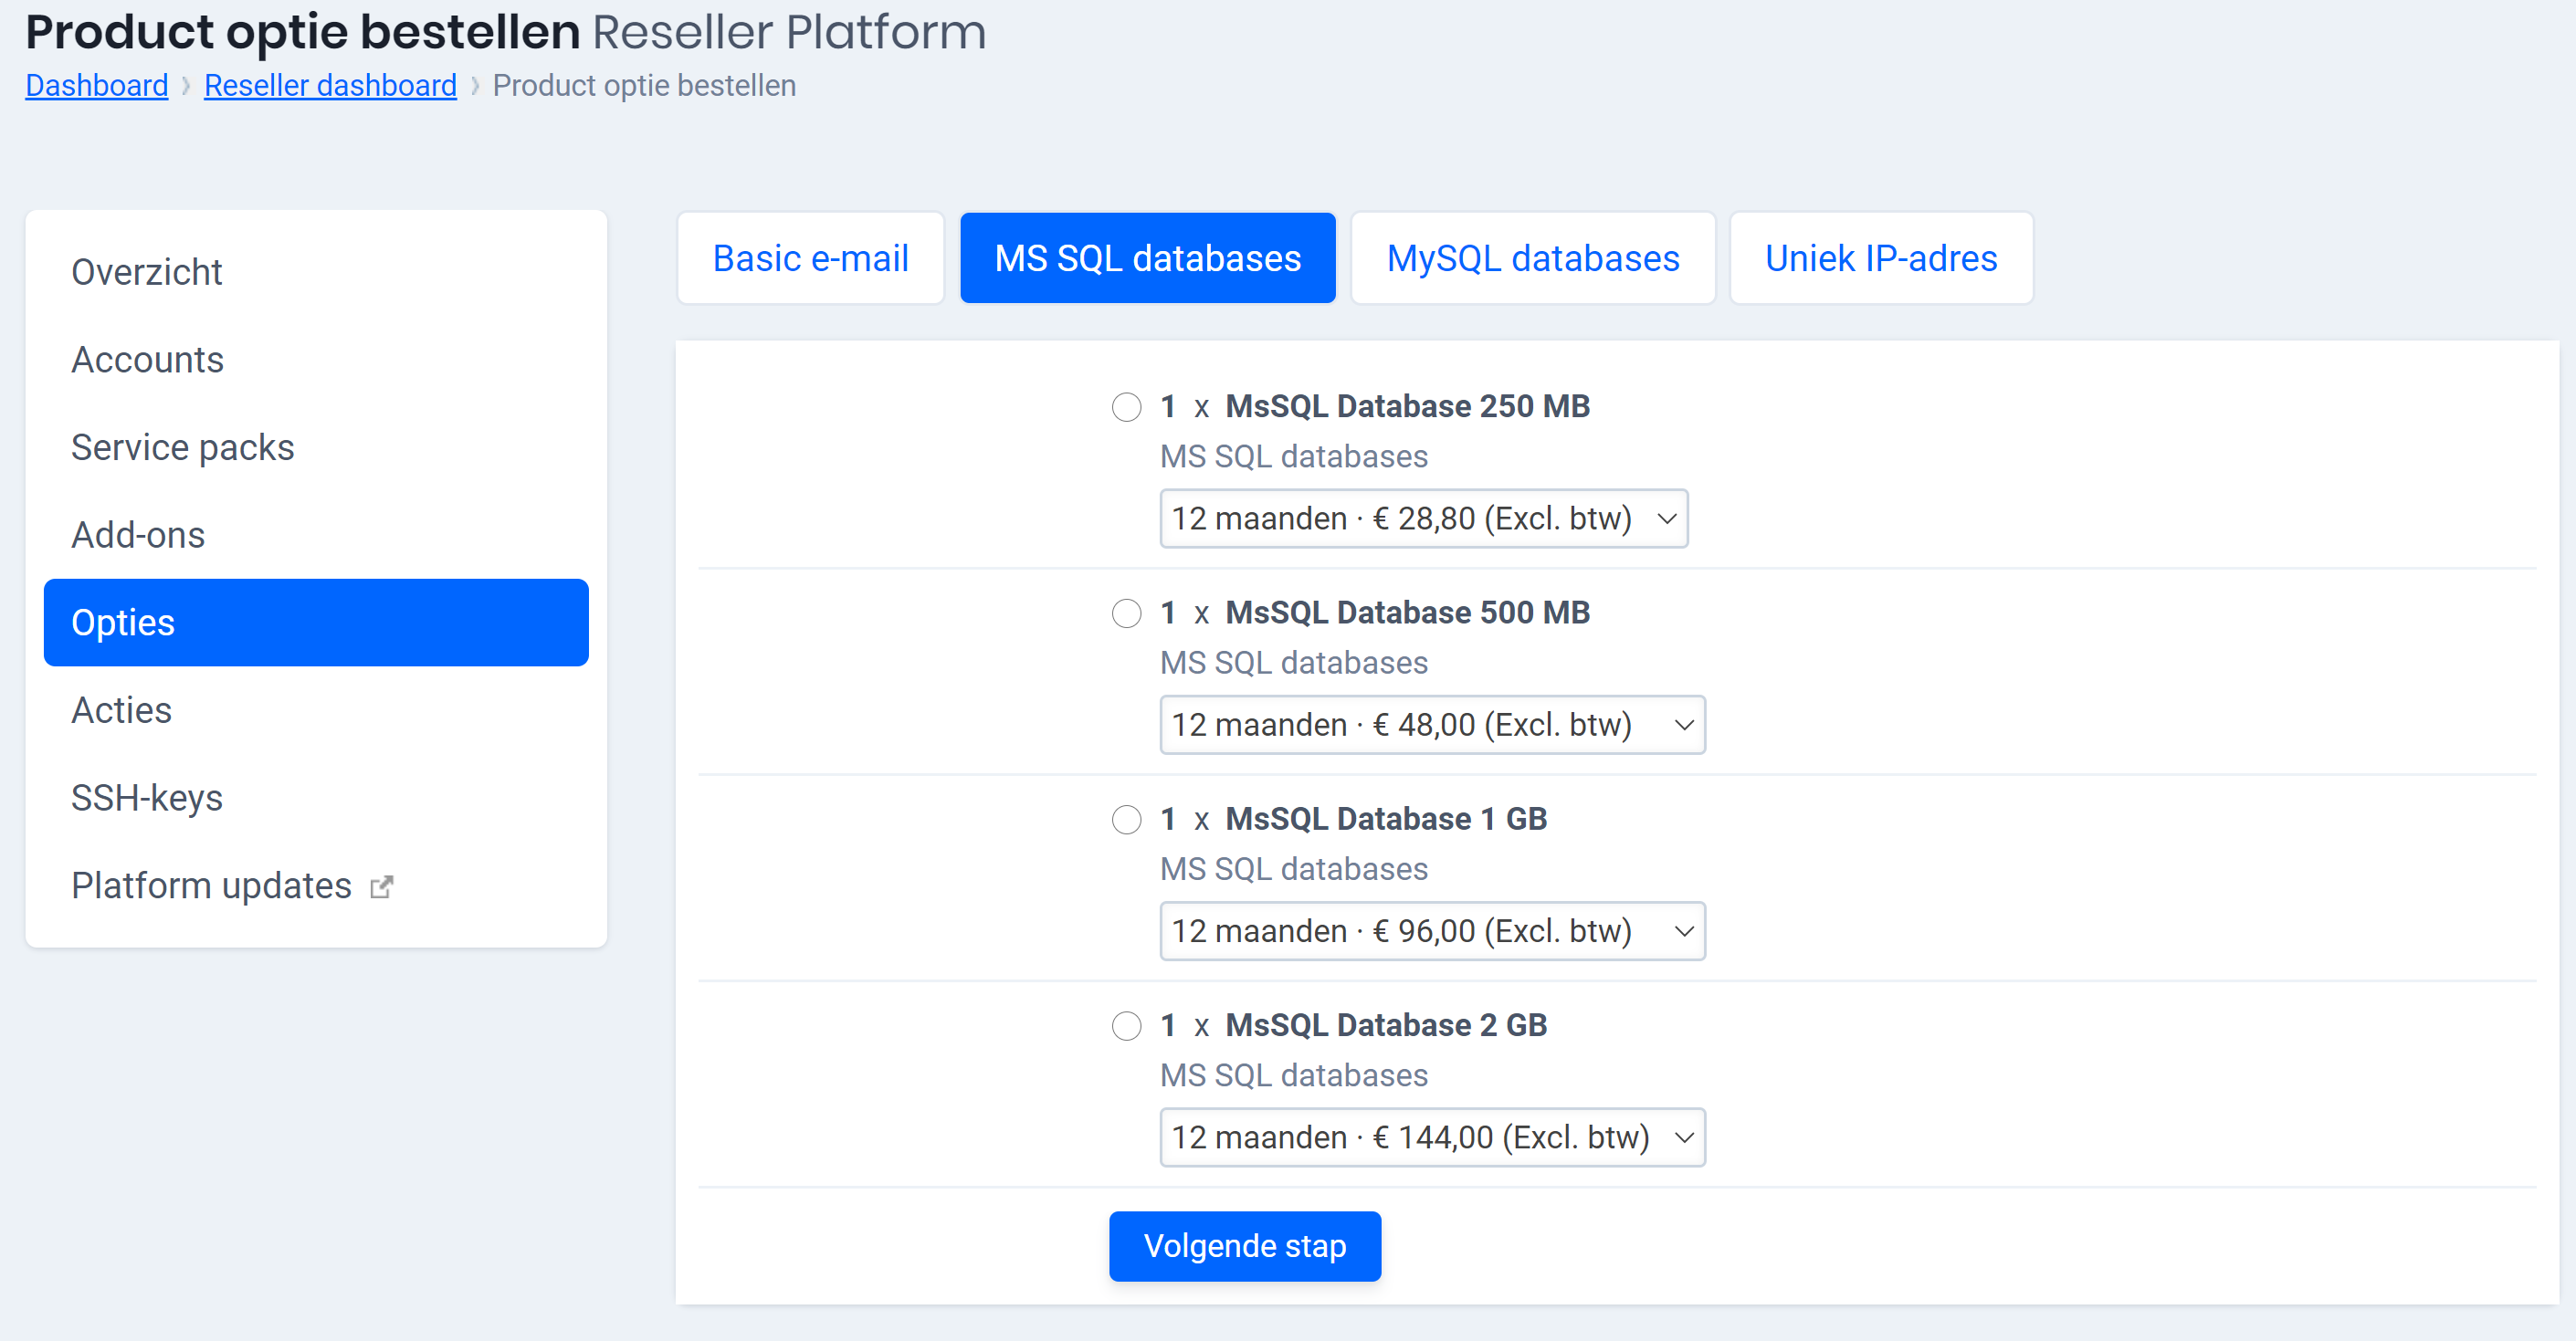The image size is (2576, 1341).
Task: Open Overzicht in the sidebar
Action: tap(147, 272)
